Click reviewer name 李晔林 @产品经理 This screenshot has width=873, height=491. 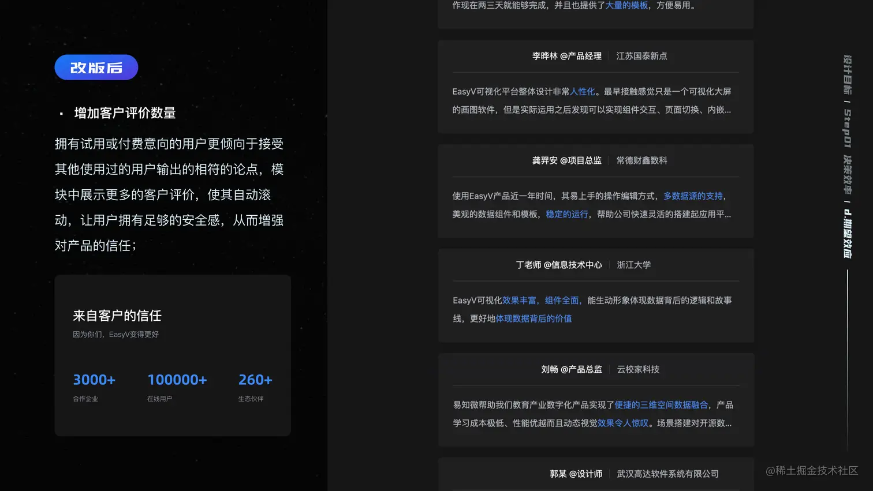tap(567, 56)
